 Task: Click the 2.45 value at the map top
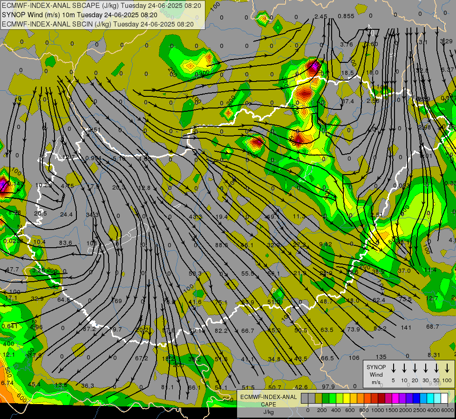point(321,17)
